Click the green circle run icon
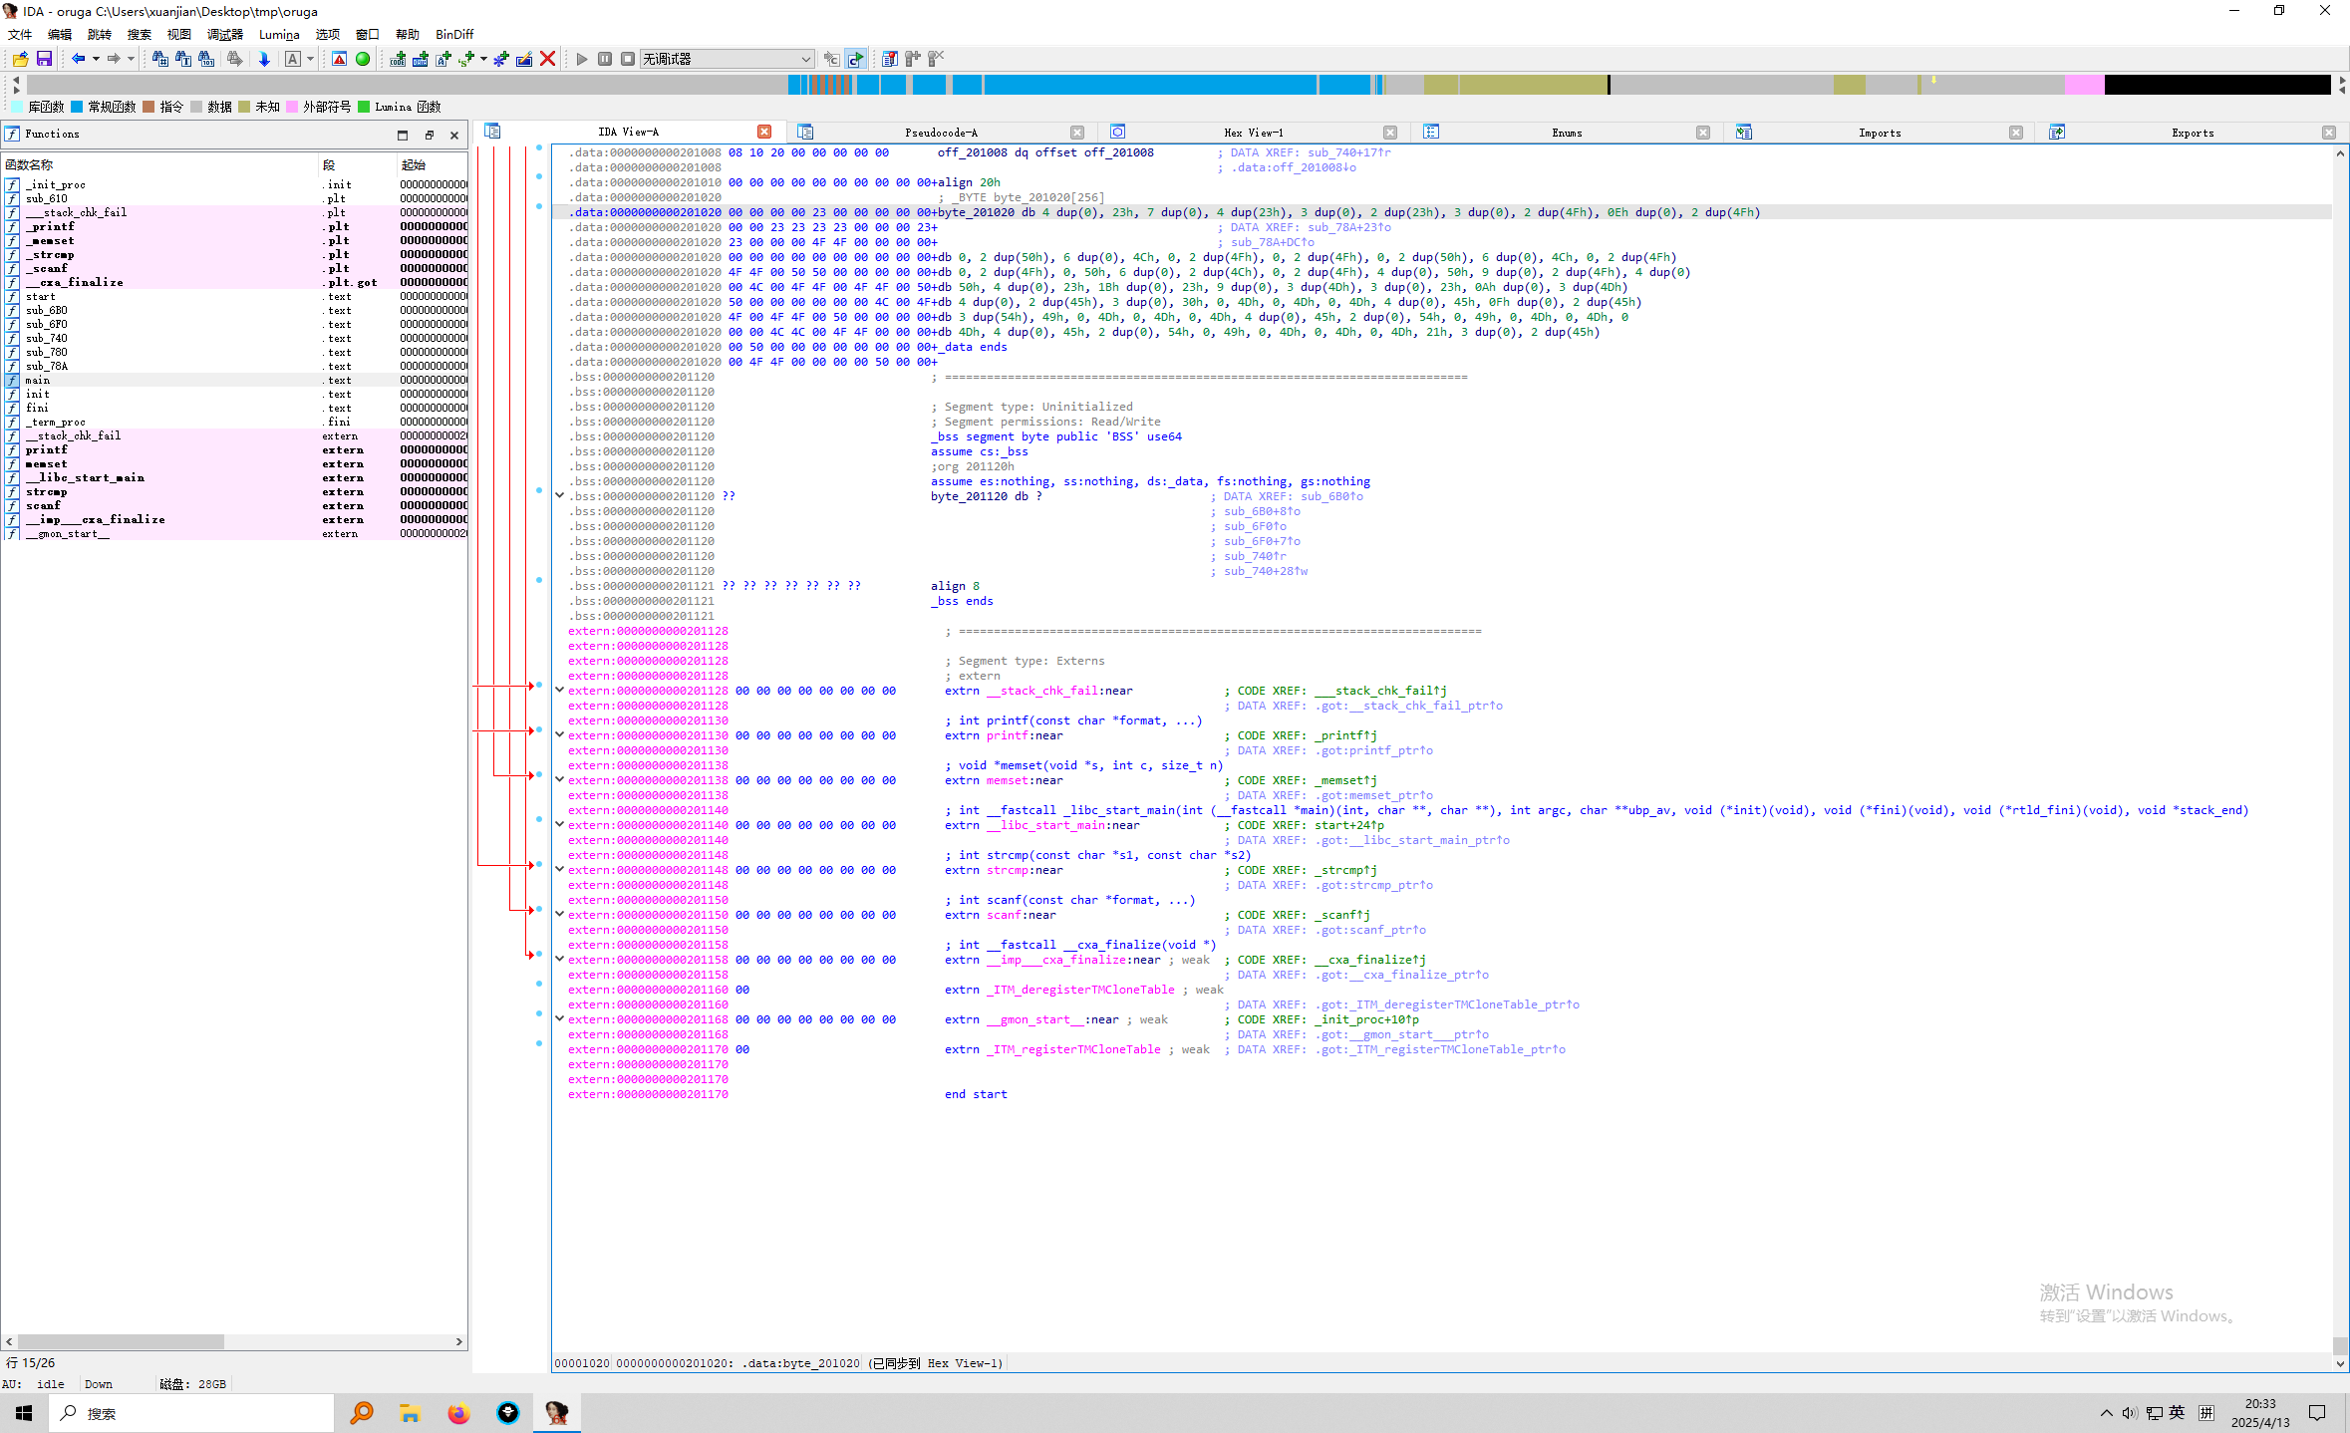Viewport: 2350px width, 1433px height. pyautogui.click(x=363, y=59)
